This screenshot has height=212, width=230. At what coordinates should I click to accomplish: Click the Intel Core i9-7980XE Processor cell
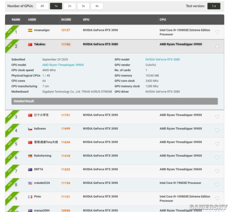coord(180,183)
